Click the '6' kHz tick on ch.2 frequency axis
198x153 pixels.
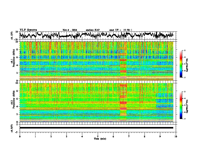(x=17, y=99)
